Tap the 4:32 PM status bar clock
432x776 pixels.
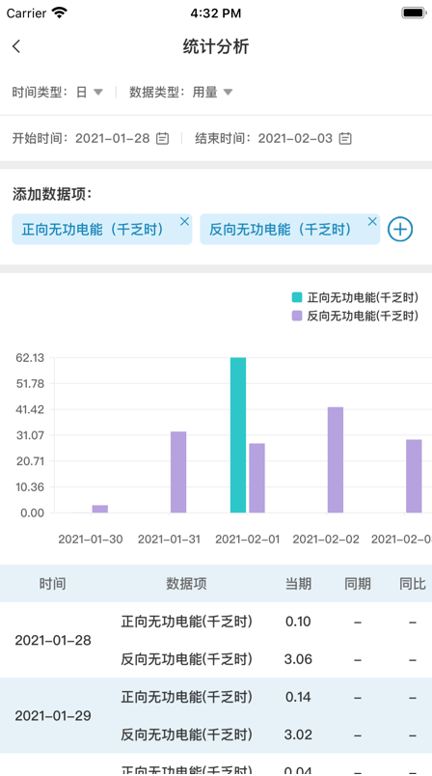point(216,14)
